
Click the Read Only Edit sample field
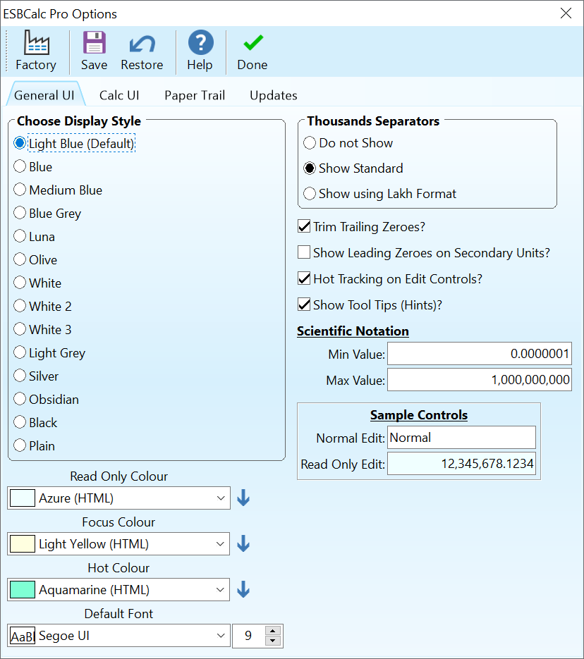461,464
